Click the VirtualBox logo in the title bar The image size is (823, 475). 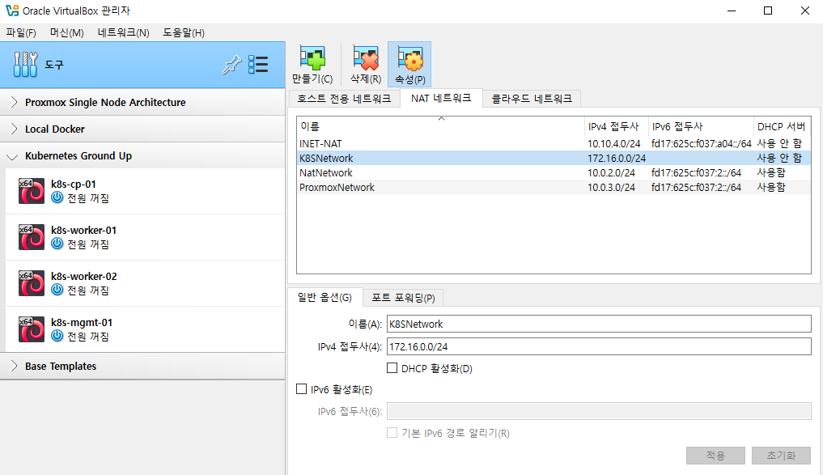pos(12,11)
